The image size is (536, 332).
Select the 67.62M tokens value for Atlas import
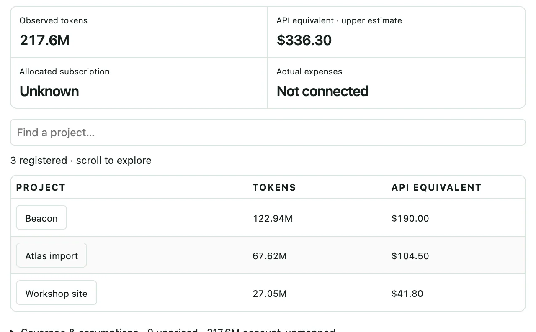point(270,256)
